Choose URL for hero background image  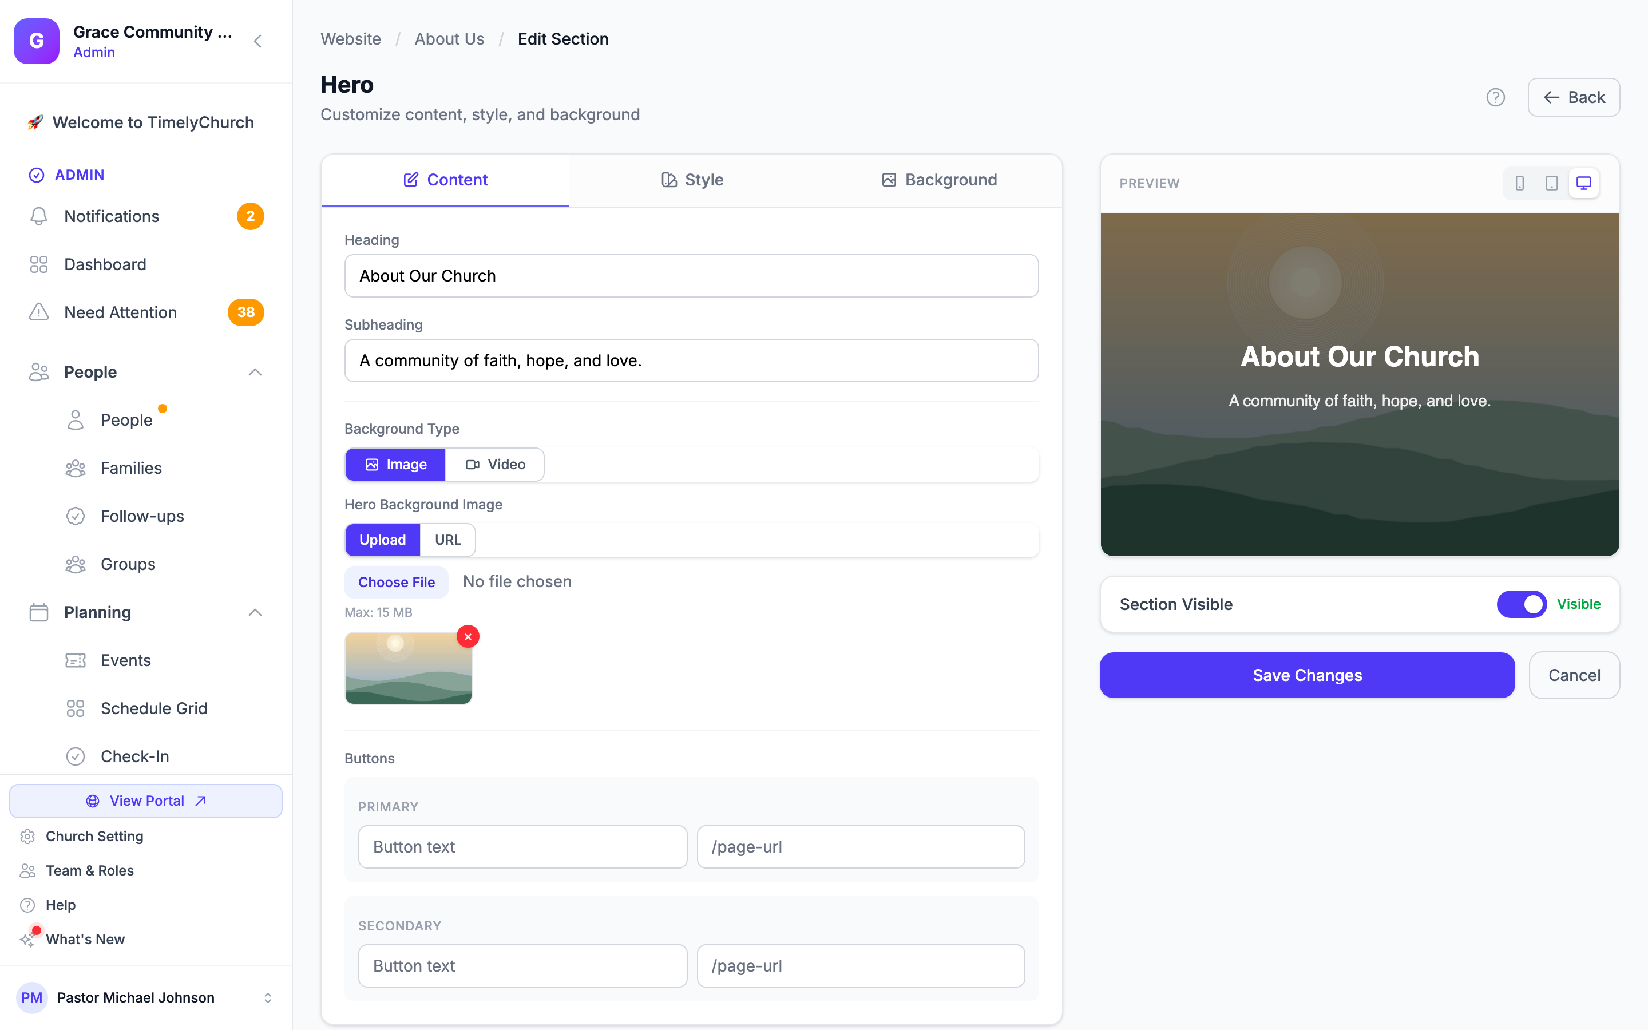(x=448, y=540)
